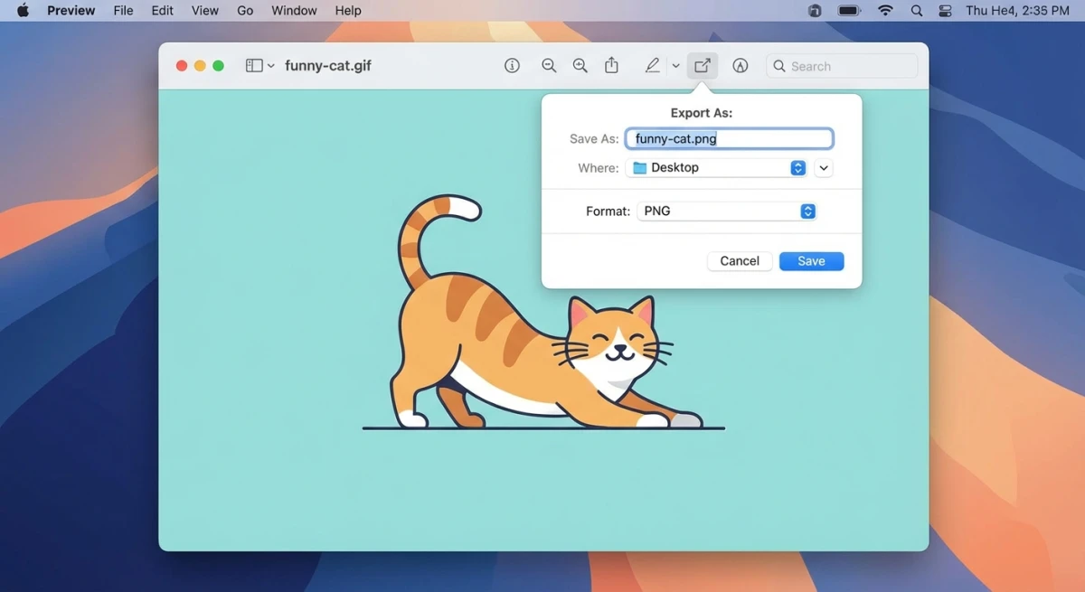
Task: Open the Window menu
Action: [294, 11]
